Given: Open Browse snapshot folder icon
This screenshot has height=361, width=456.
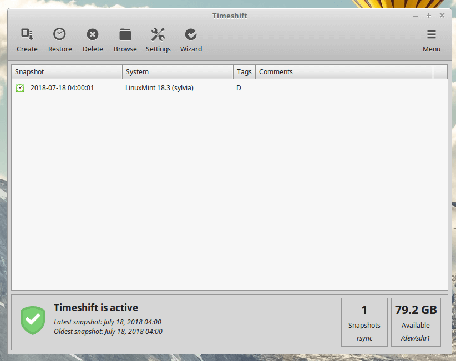Looking at the screenshot, I should [125, 34].
